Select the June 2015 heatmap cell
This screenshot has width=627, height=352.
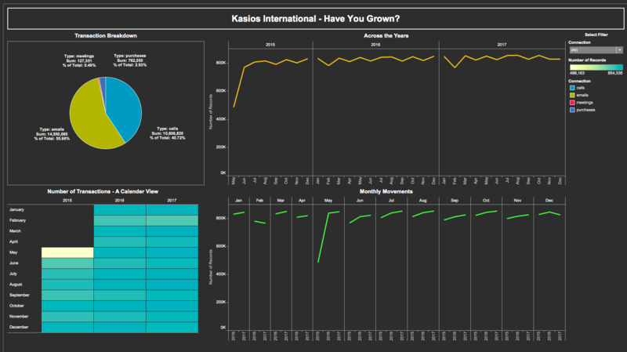67,263
